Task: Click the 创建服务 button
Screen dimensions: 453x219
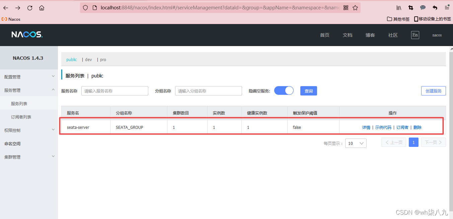Action: pos(434,91)
